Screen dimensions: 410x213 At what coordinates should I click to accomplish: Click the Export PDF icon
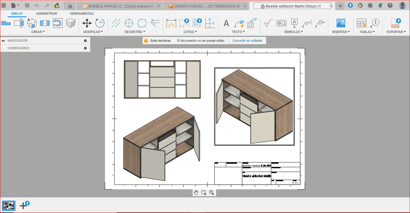click(396, 23)
